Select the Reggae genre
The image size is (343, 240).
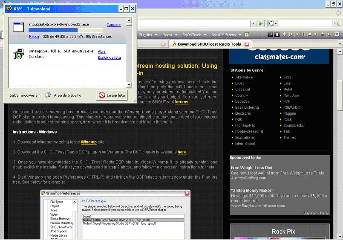290,113
